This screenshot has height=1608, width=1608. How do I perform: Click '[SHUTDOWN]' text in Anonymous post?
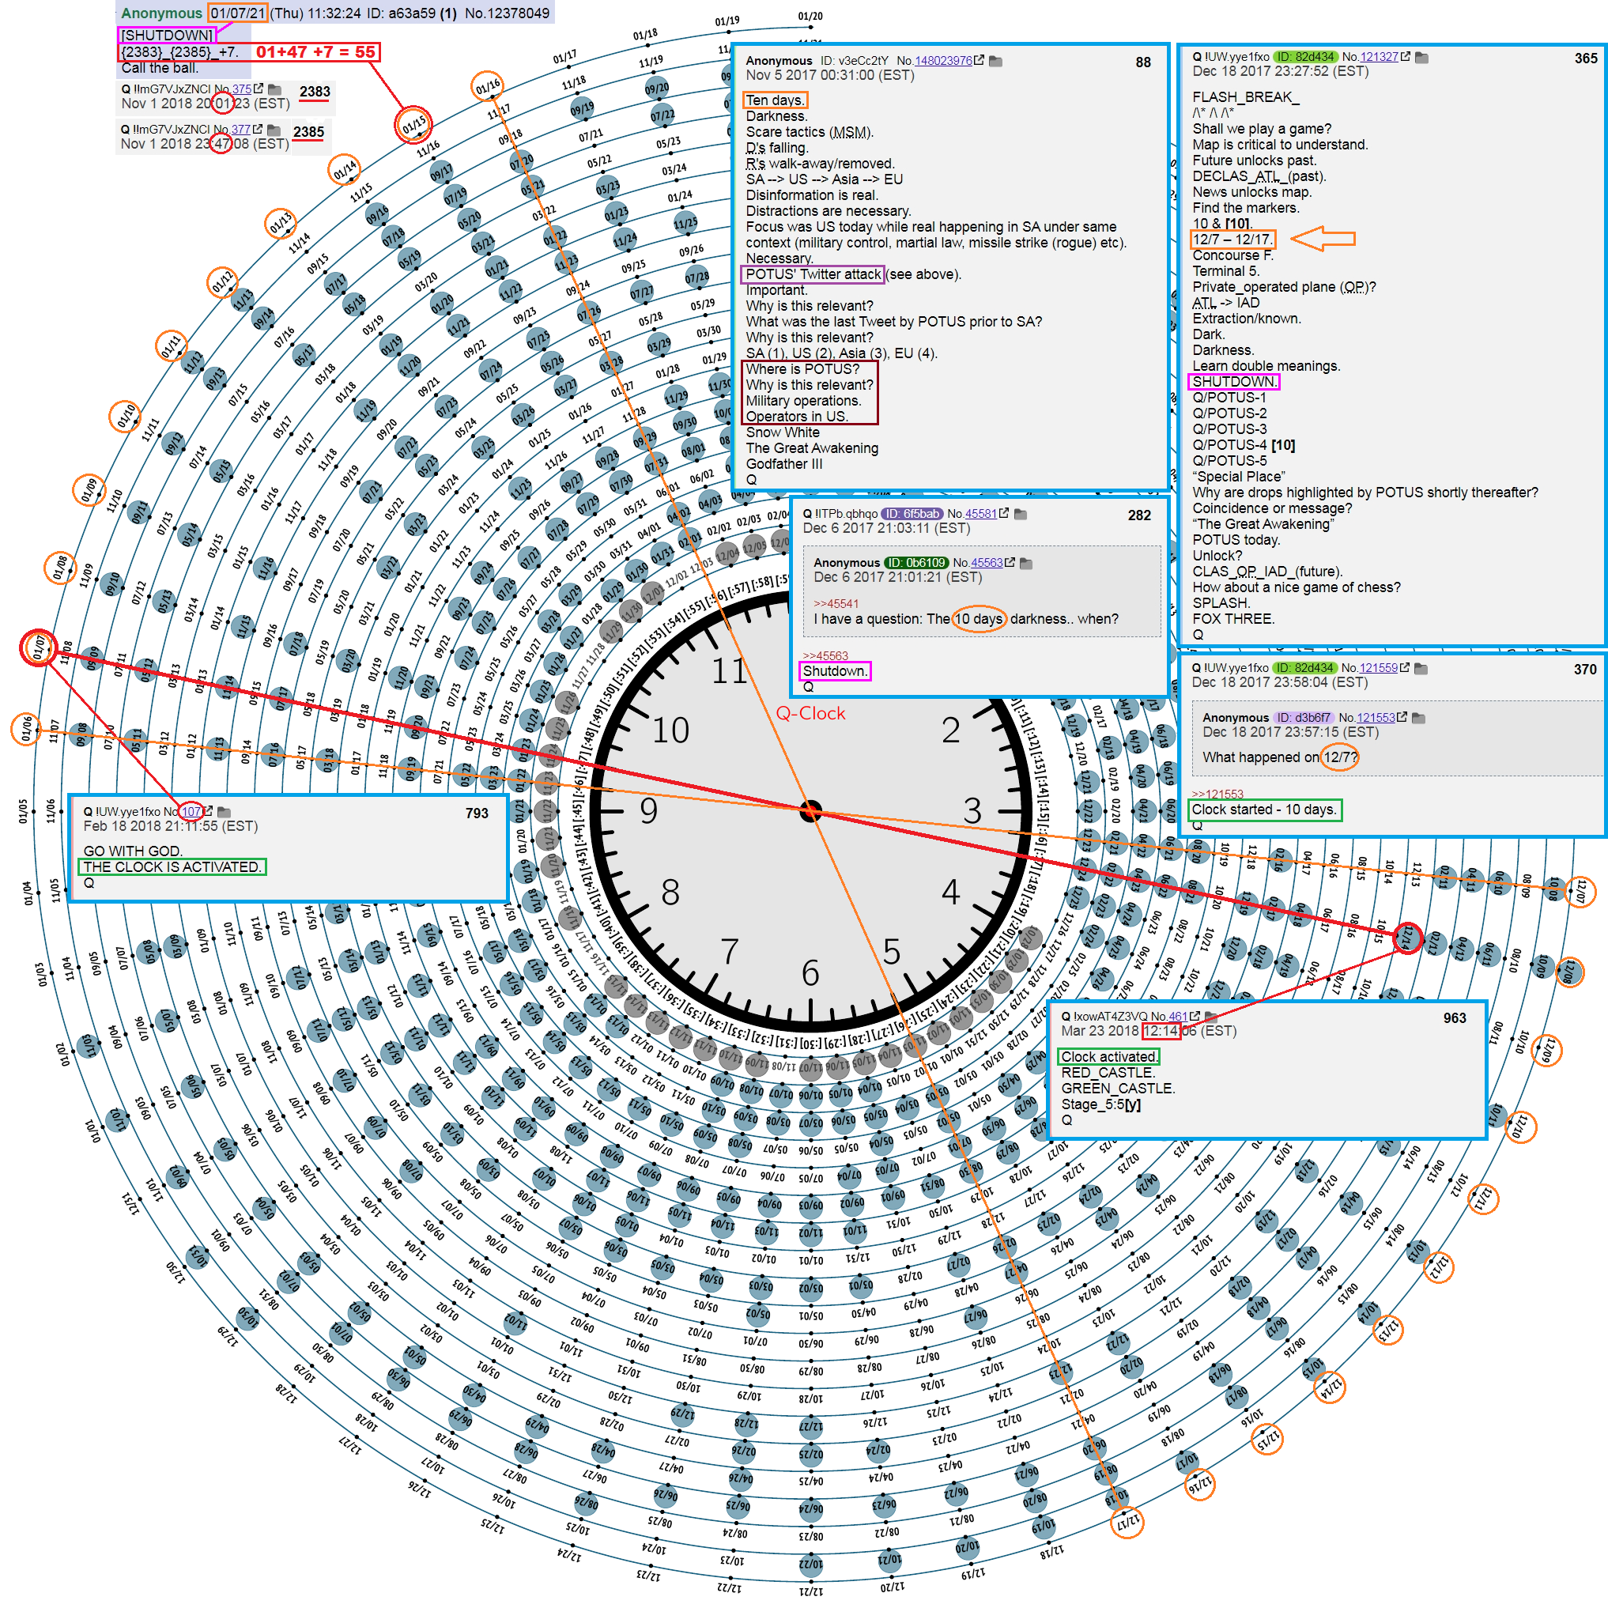click(x=168, y=35)
